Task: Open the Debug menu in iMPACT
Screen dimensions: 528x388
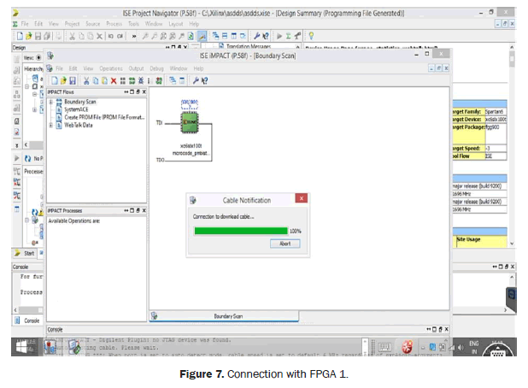Action: tap(157, 68)
